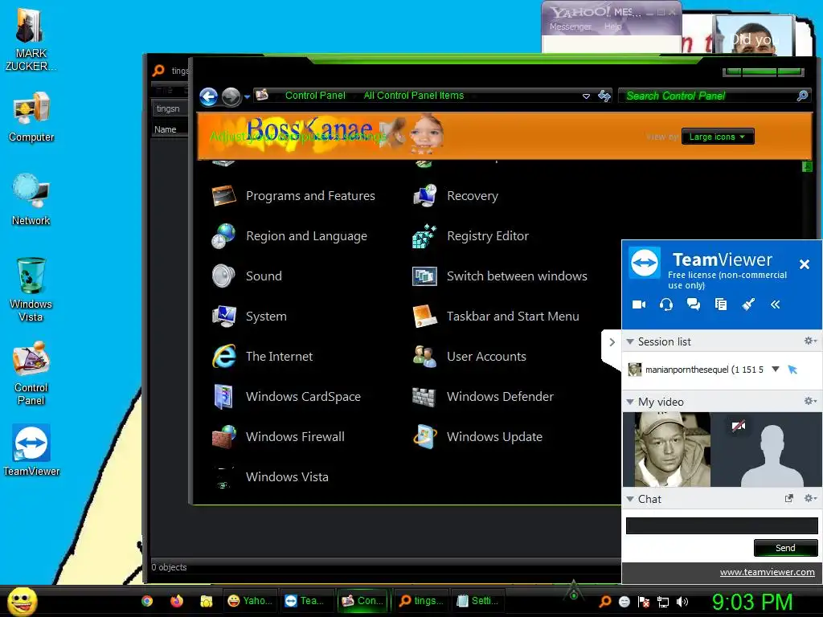Open session participant's dropdown arrow

tap(776, 370)
